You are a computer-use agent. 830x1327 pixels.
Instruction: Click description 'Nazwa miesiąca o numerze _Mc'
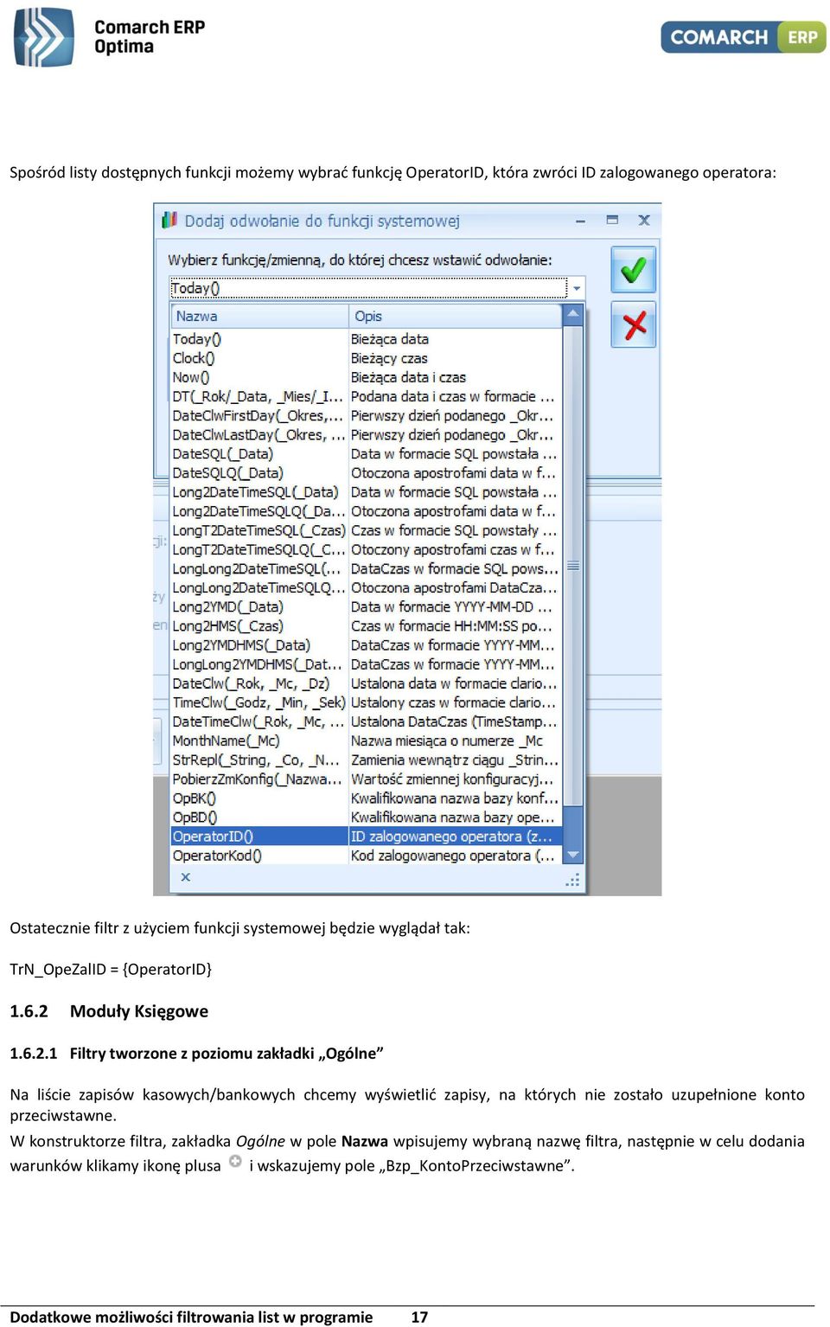(447, 740)
